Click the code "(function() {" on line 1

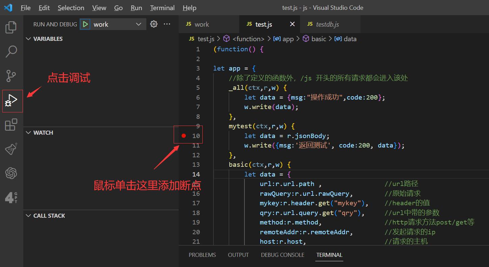coord(238,49)
